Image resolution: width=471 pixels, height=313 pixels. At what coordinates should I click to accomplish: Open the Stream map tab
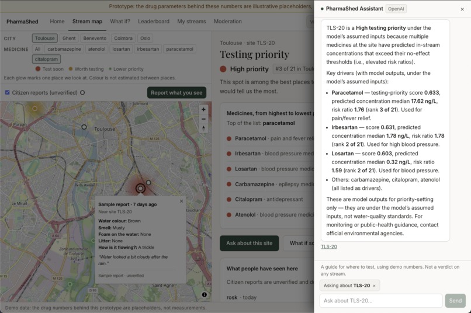pyautogui.click(x=87, y=21)
